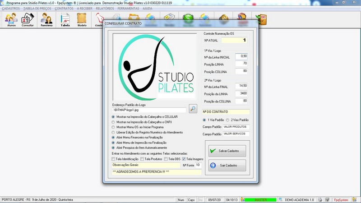Click the Consultar ID card icon
This screenshot has width=361, height=203.
28,19
